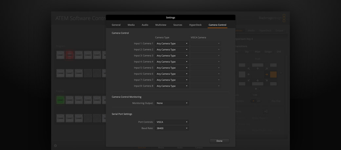The image size is (341, 150).
Task: Switch to the Media settings tab
Action: [x=131, y=25]
